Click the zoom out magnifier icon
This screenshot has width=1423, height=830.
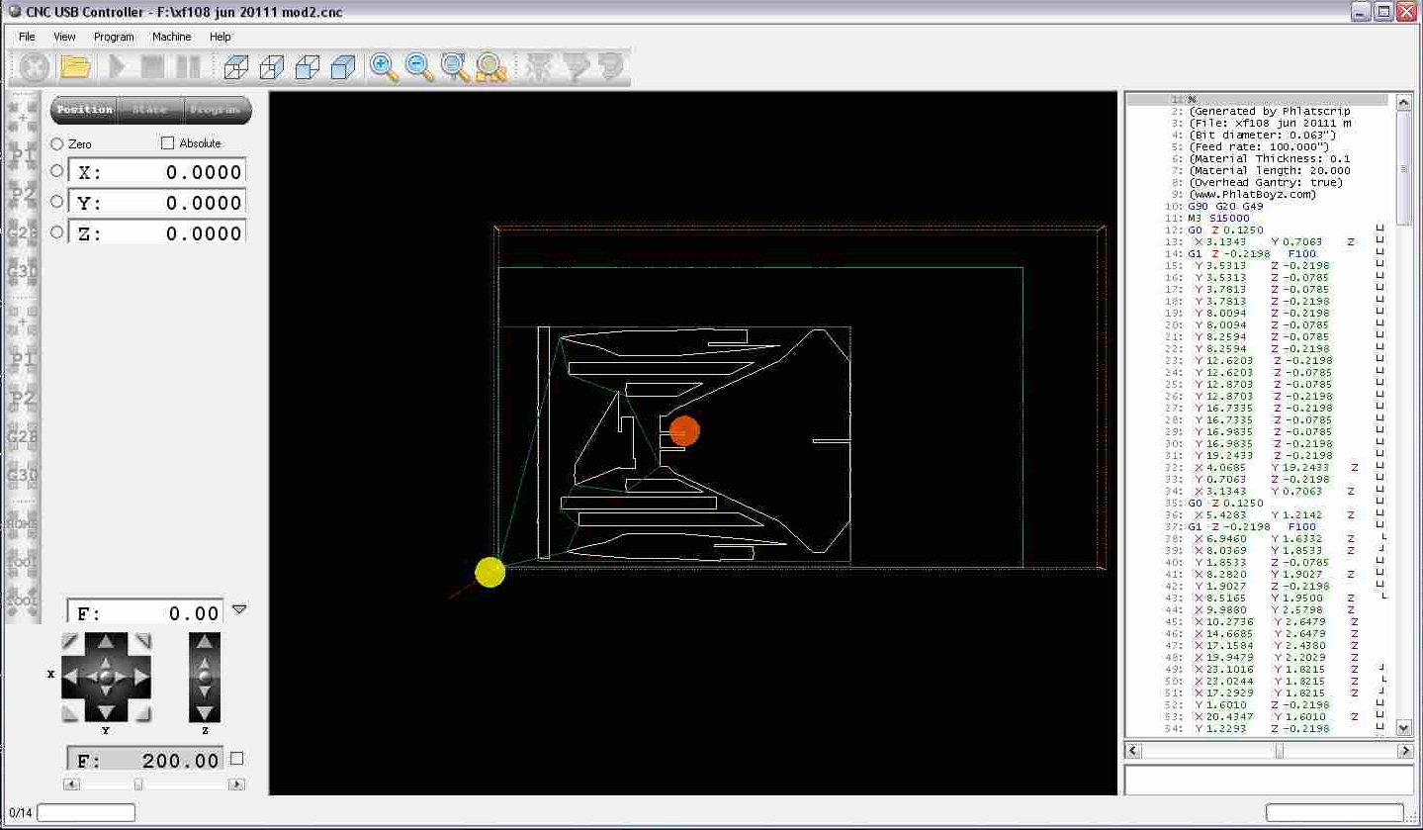point(419,67)
